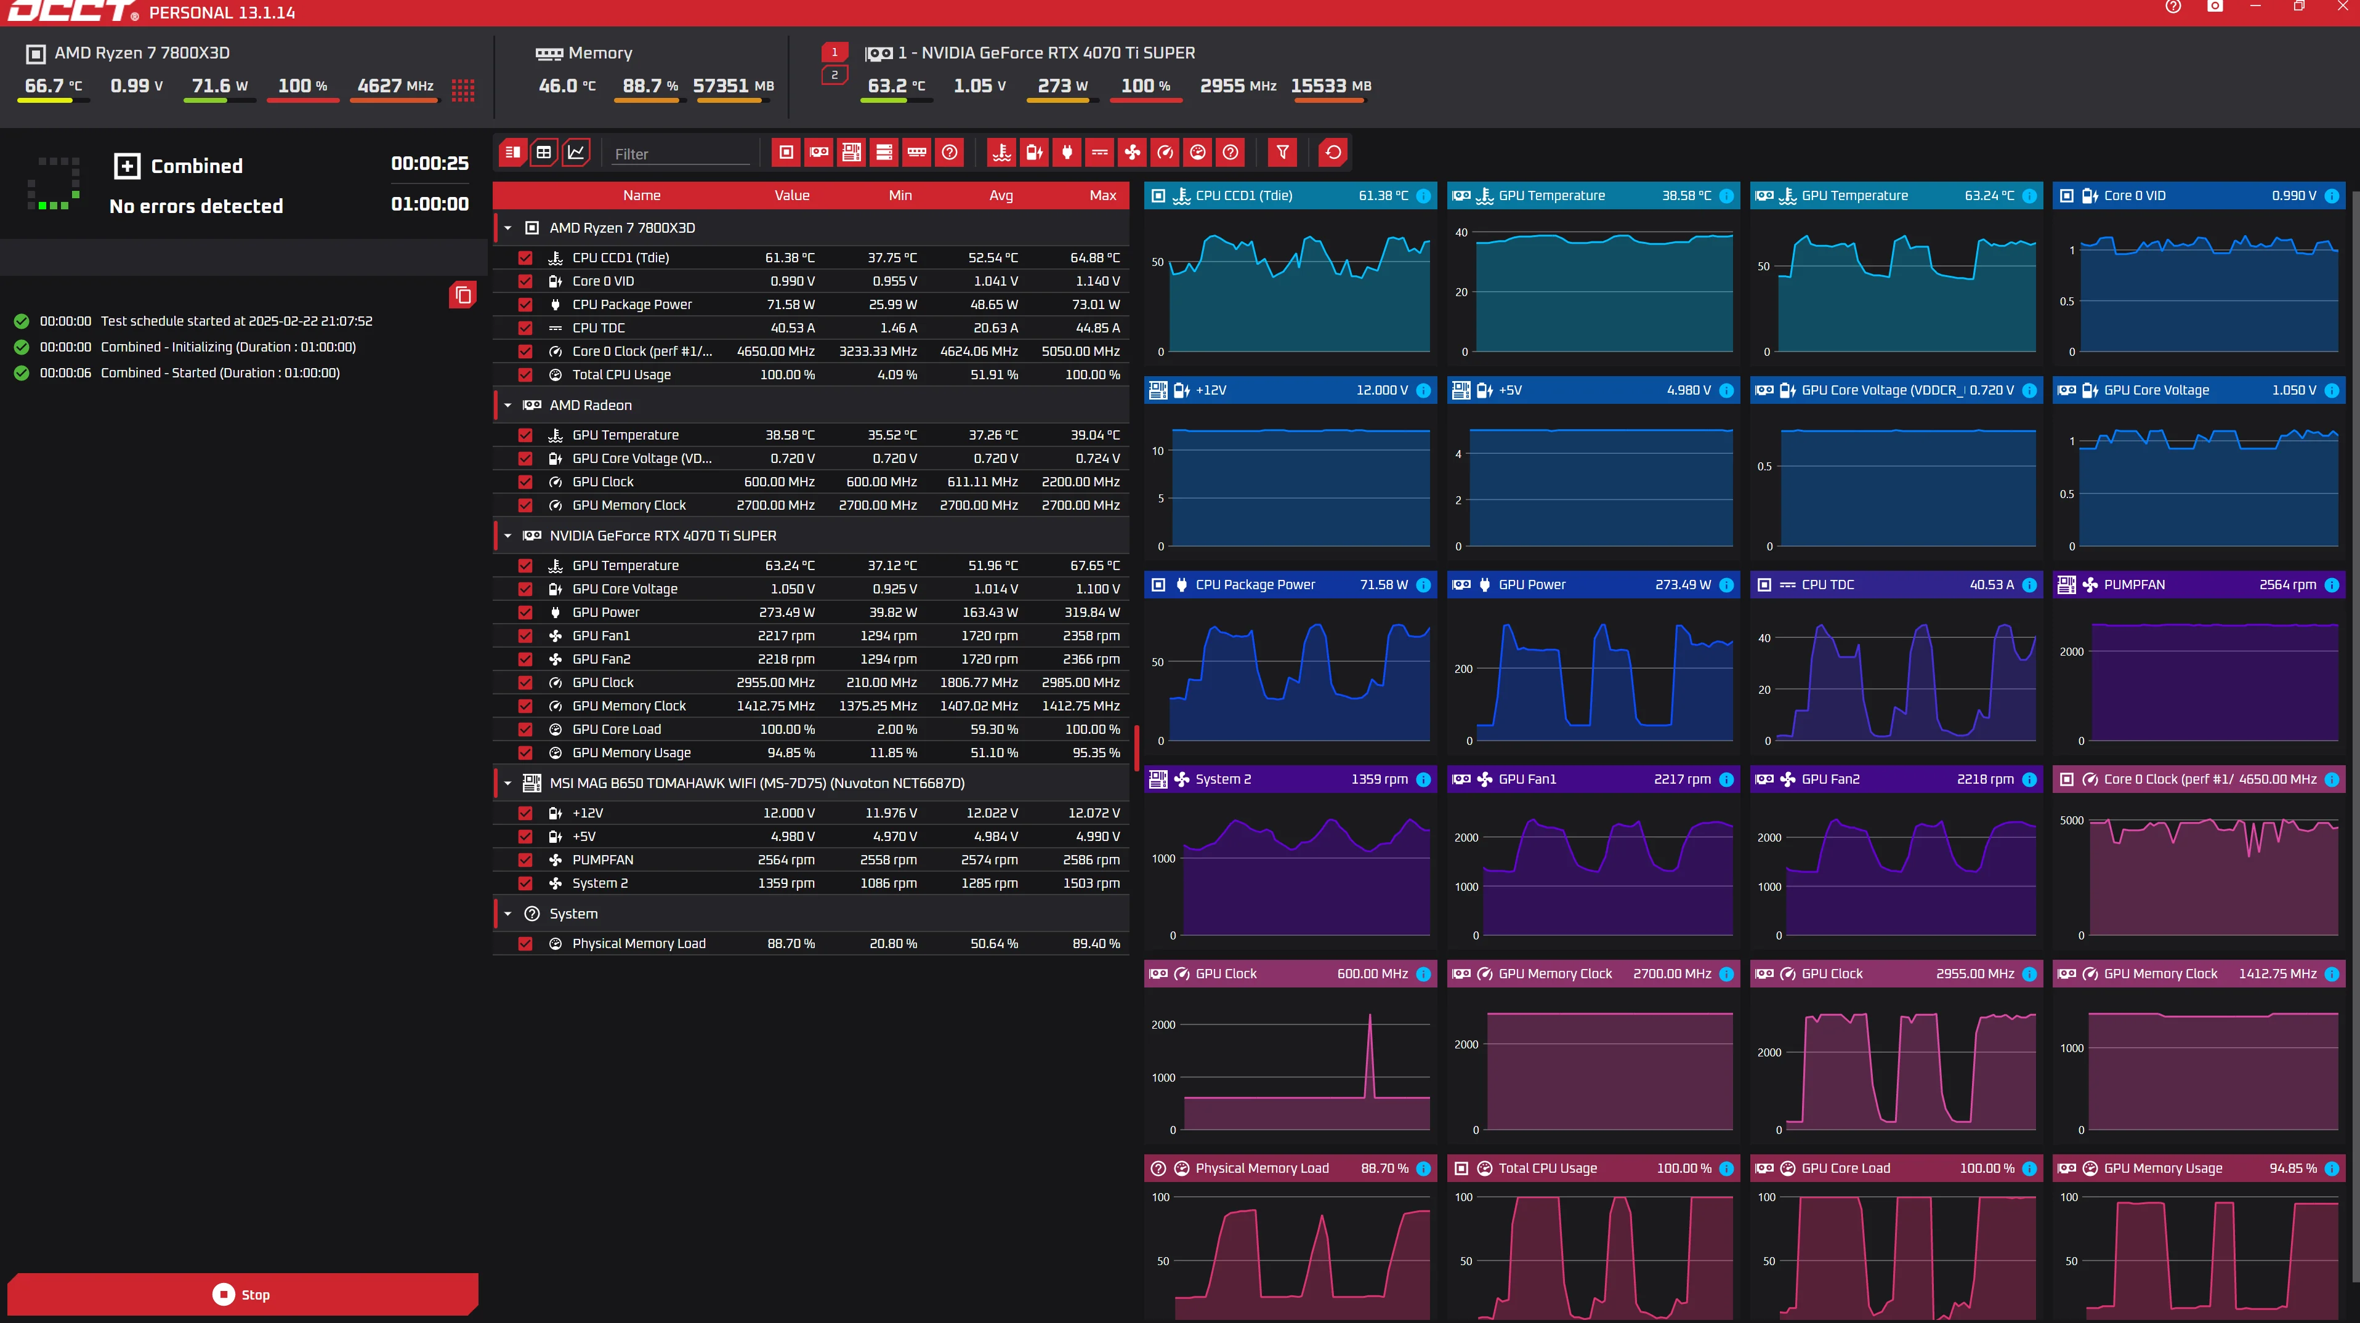The height and width of the screenshot is (1323, 2360).
Task: Sort table by Name column
Action: pos(641,196)
